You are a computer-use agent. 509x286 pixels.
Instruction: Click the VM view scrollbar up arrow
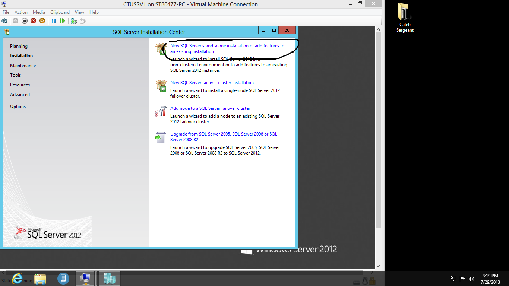[378, 29]
